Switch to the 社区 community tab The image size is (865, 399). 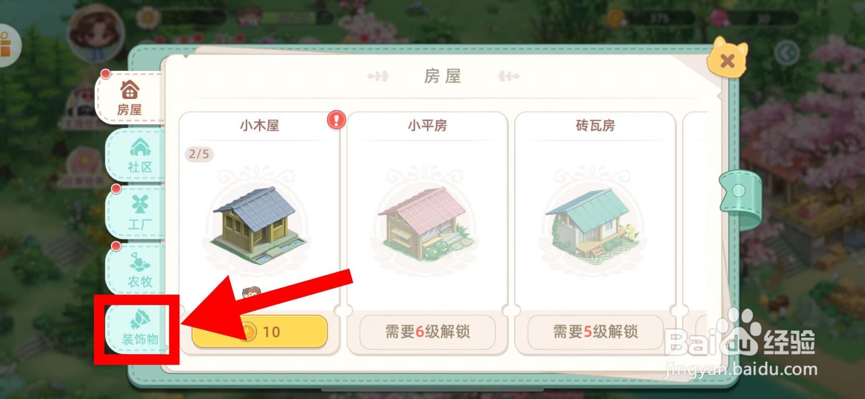point(138,156)
